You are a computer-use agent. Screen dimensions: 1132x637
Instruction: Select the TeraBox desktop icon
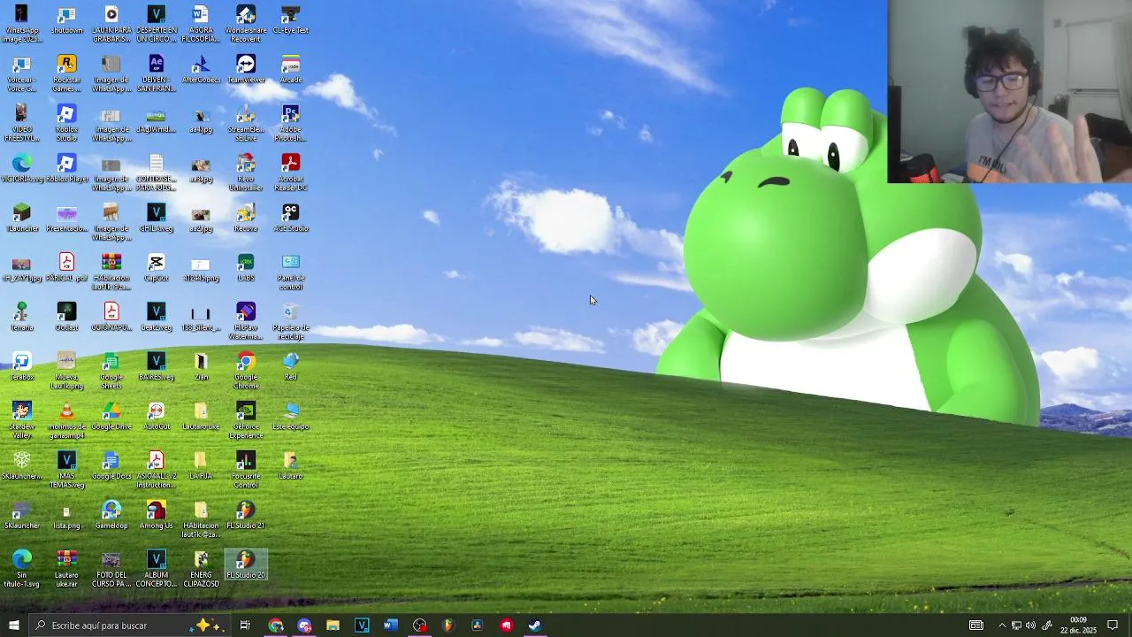pyautogui.click(x=22, y=367)
